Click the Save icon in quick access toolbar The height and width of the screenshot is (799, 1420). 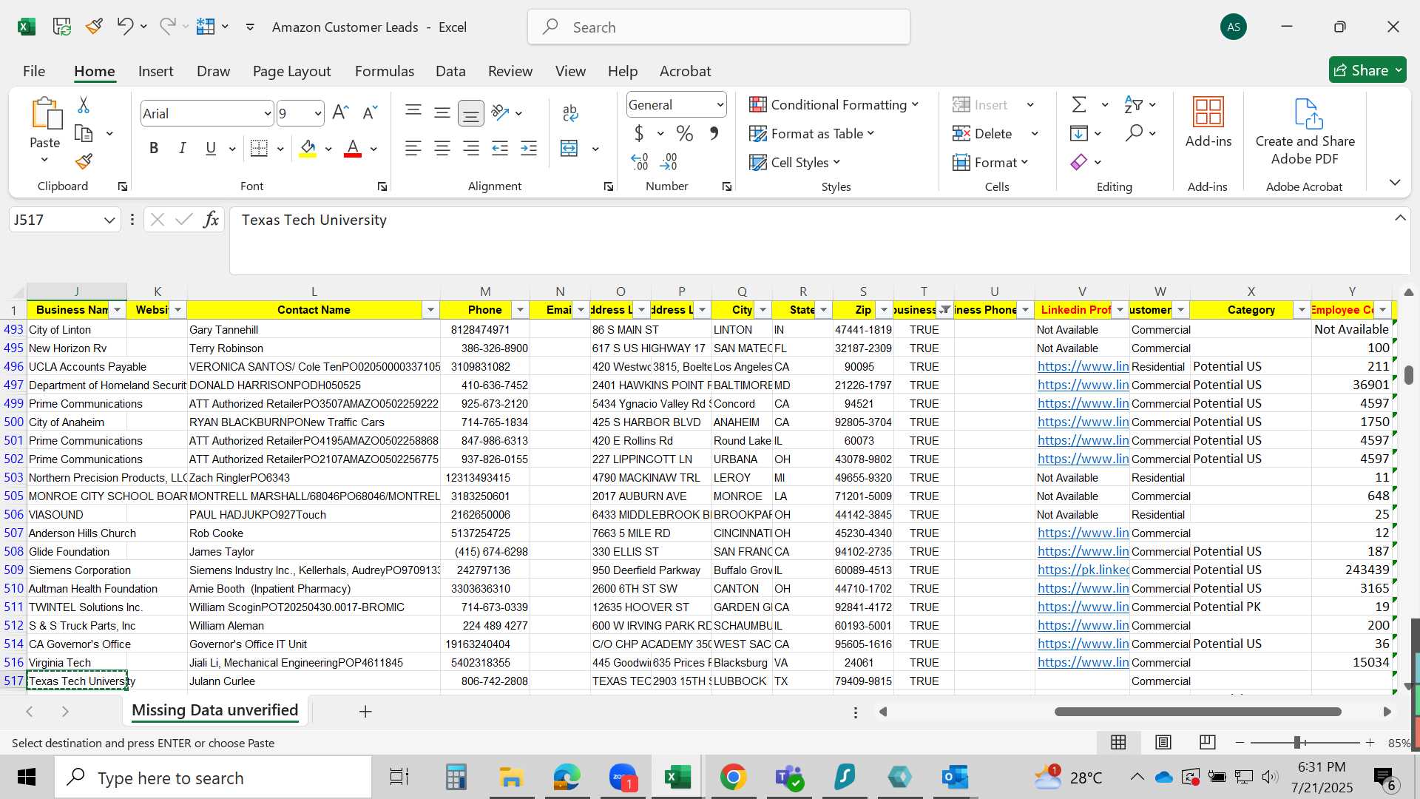[x=62, y=27]
